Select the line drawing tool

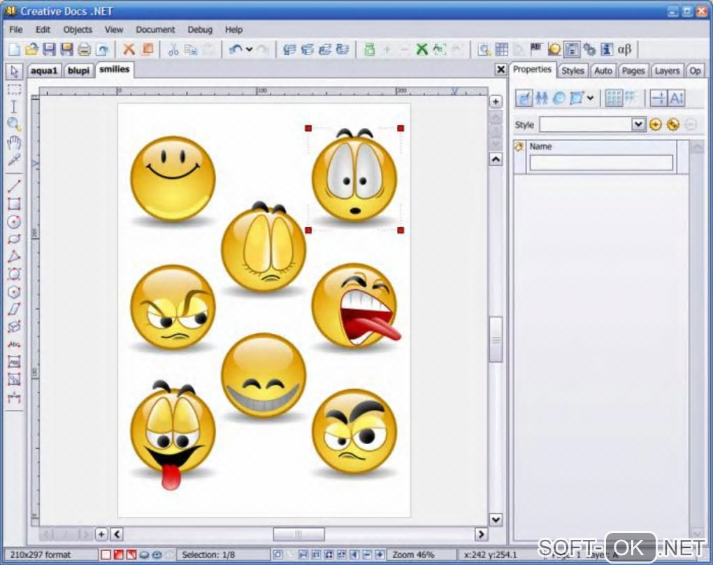click(14, 186)
